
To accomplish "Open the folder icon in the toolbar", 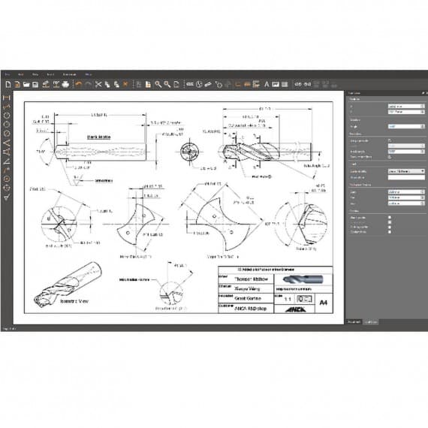I will (x=26, y=84).
